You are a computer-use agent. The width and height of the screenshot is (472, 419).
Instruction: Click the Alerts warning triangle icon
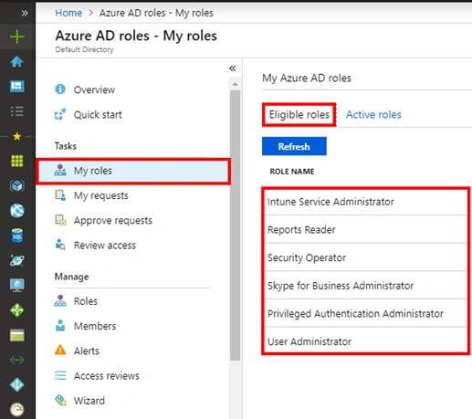pos(60,350)
